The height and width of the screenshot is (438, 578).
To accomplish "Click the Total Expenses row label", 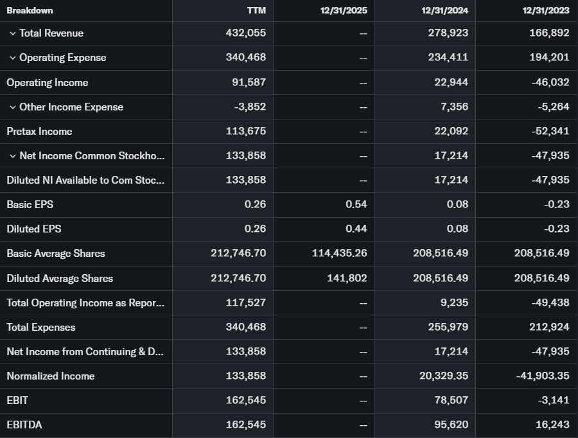I will (41, 327).
